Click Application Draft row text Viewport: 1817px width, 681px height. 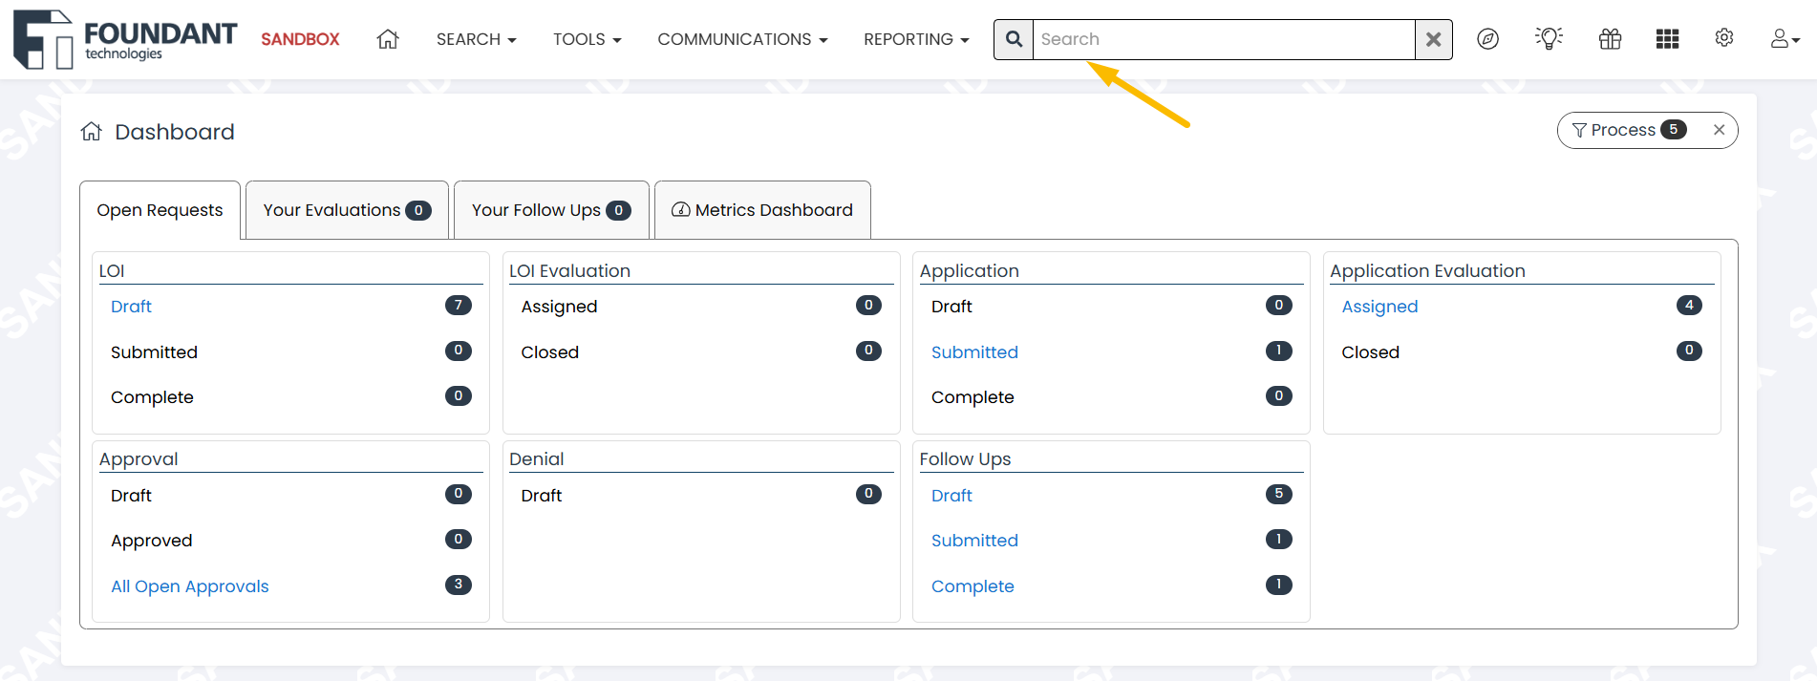click(951, 307)
